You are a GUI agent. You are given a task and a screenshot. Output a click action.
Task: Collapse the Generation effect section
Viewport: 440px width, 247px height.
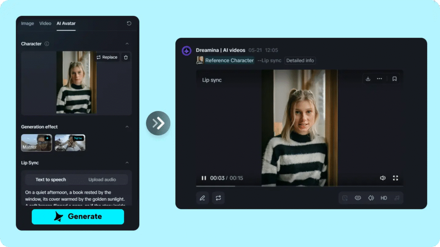pos(127,127)
